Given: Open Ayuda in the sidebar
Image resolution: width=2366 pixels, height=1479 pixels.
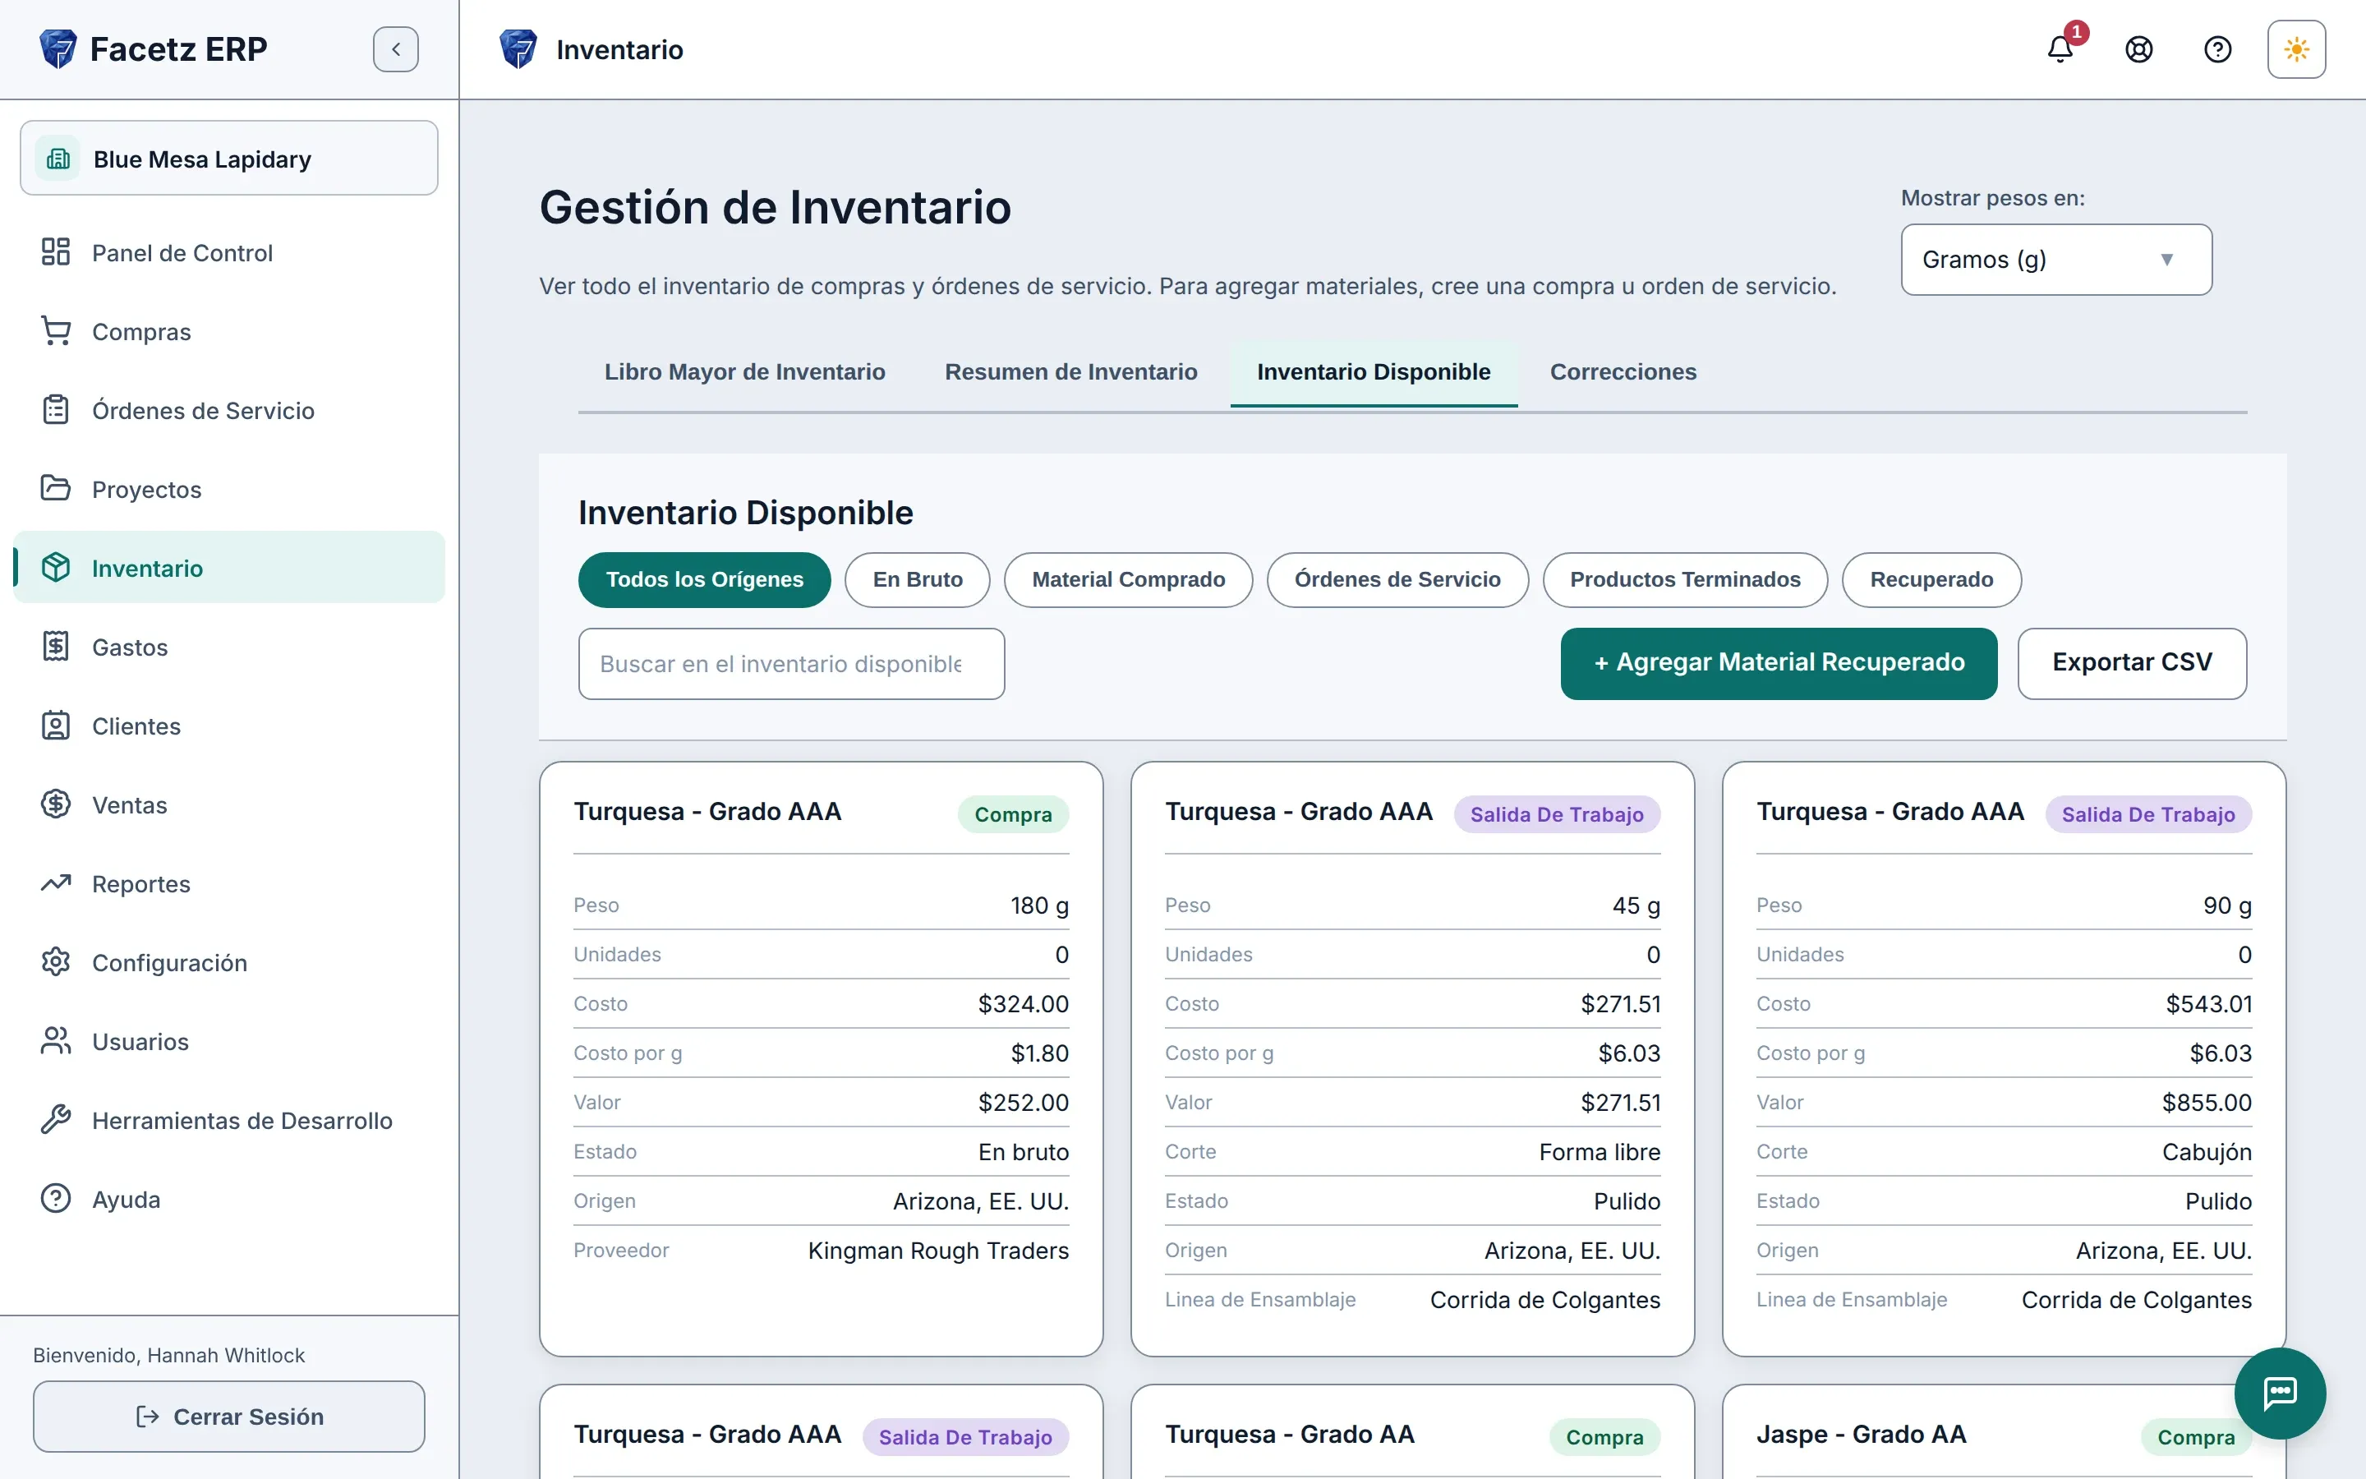Looking at the screenshot, I should pyautogui.click(x=228, y=1200).
